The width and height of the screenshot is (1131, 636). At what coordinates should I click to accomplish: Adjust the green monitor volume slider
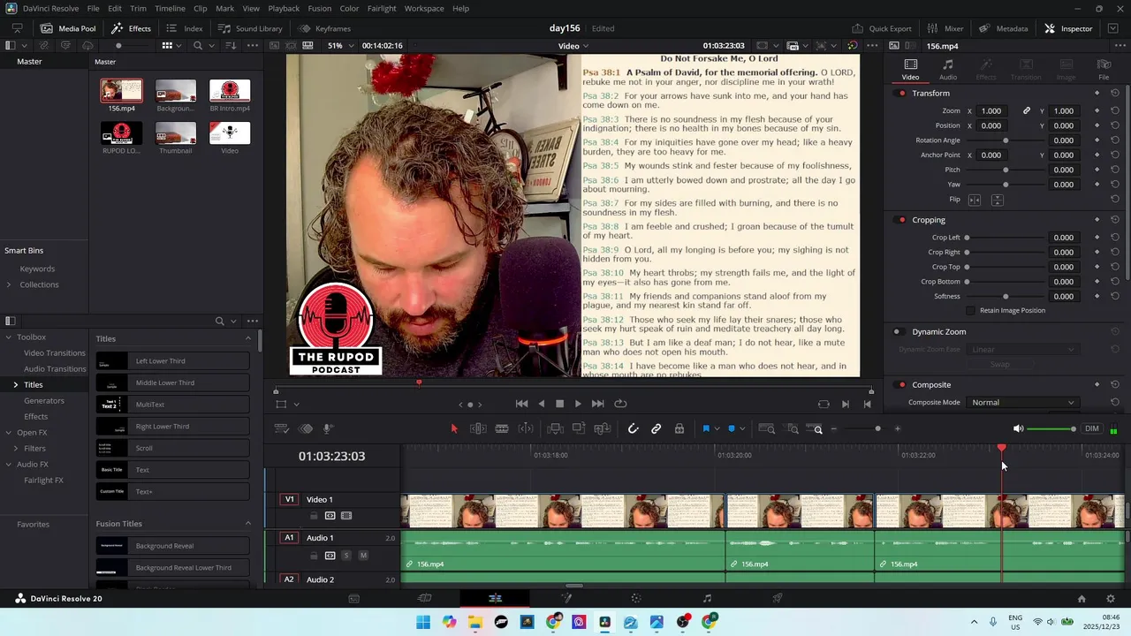coord(1052,428)
